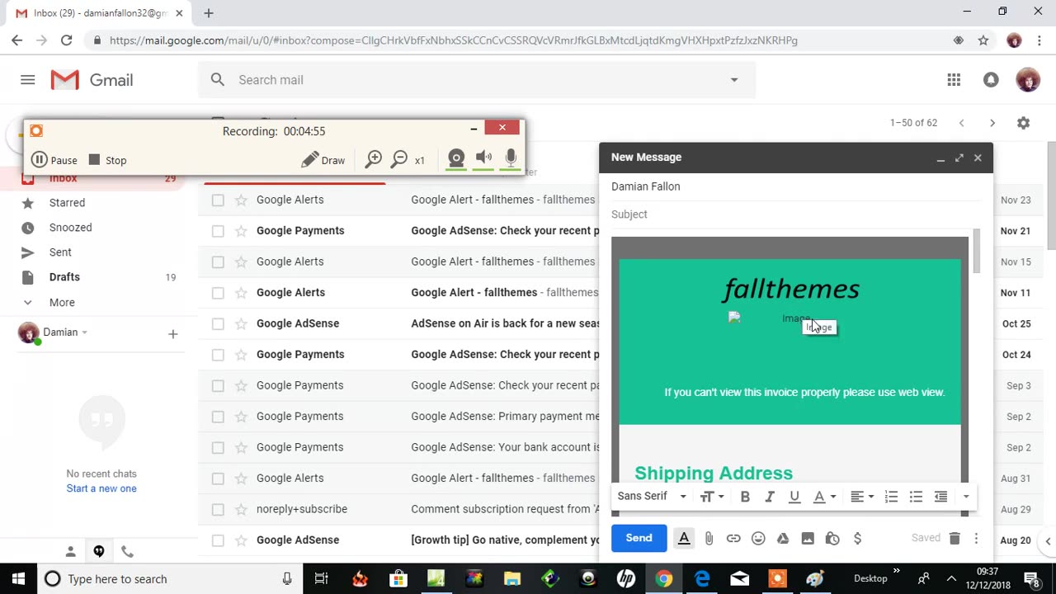Open the text color dropdown
Viewport: 1056px width, 594px height.
click(x=825, y=497)
